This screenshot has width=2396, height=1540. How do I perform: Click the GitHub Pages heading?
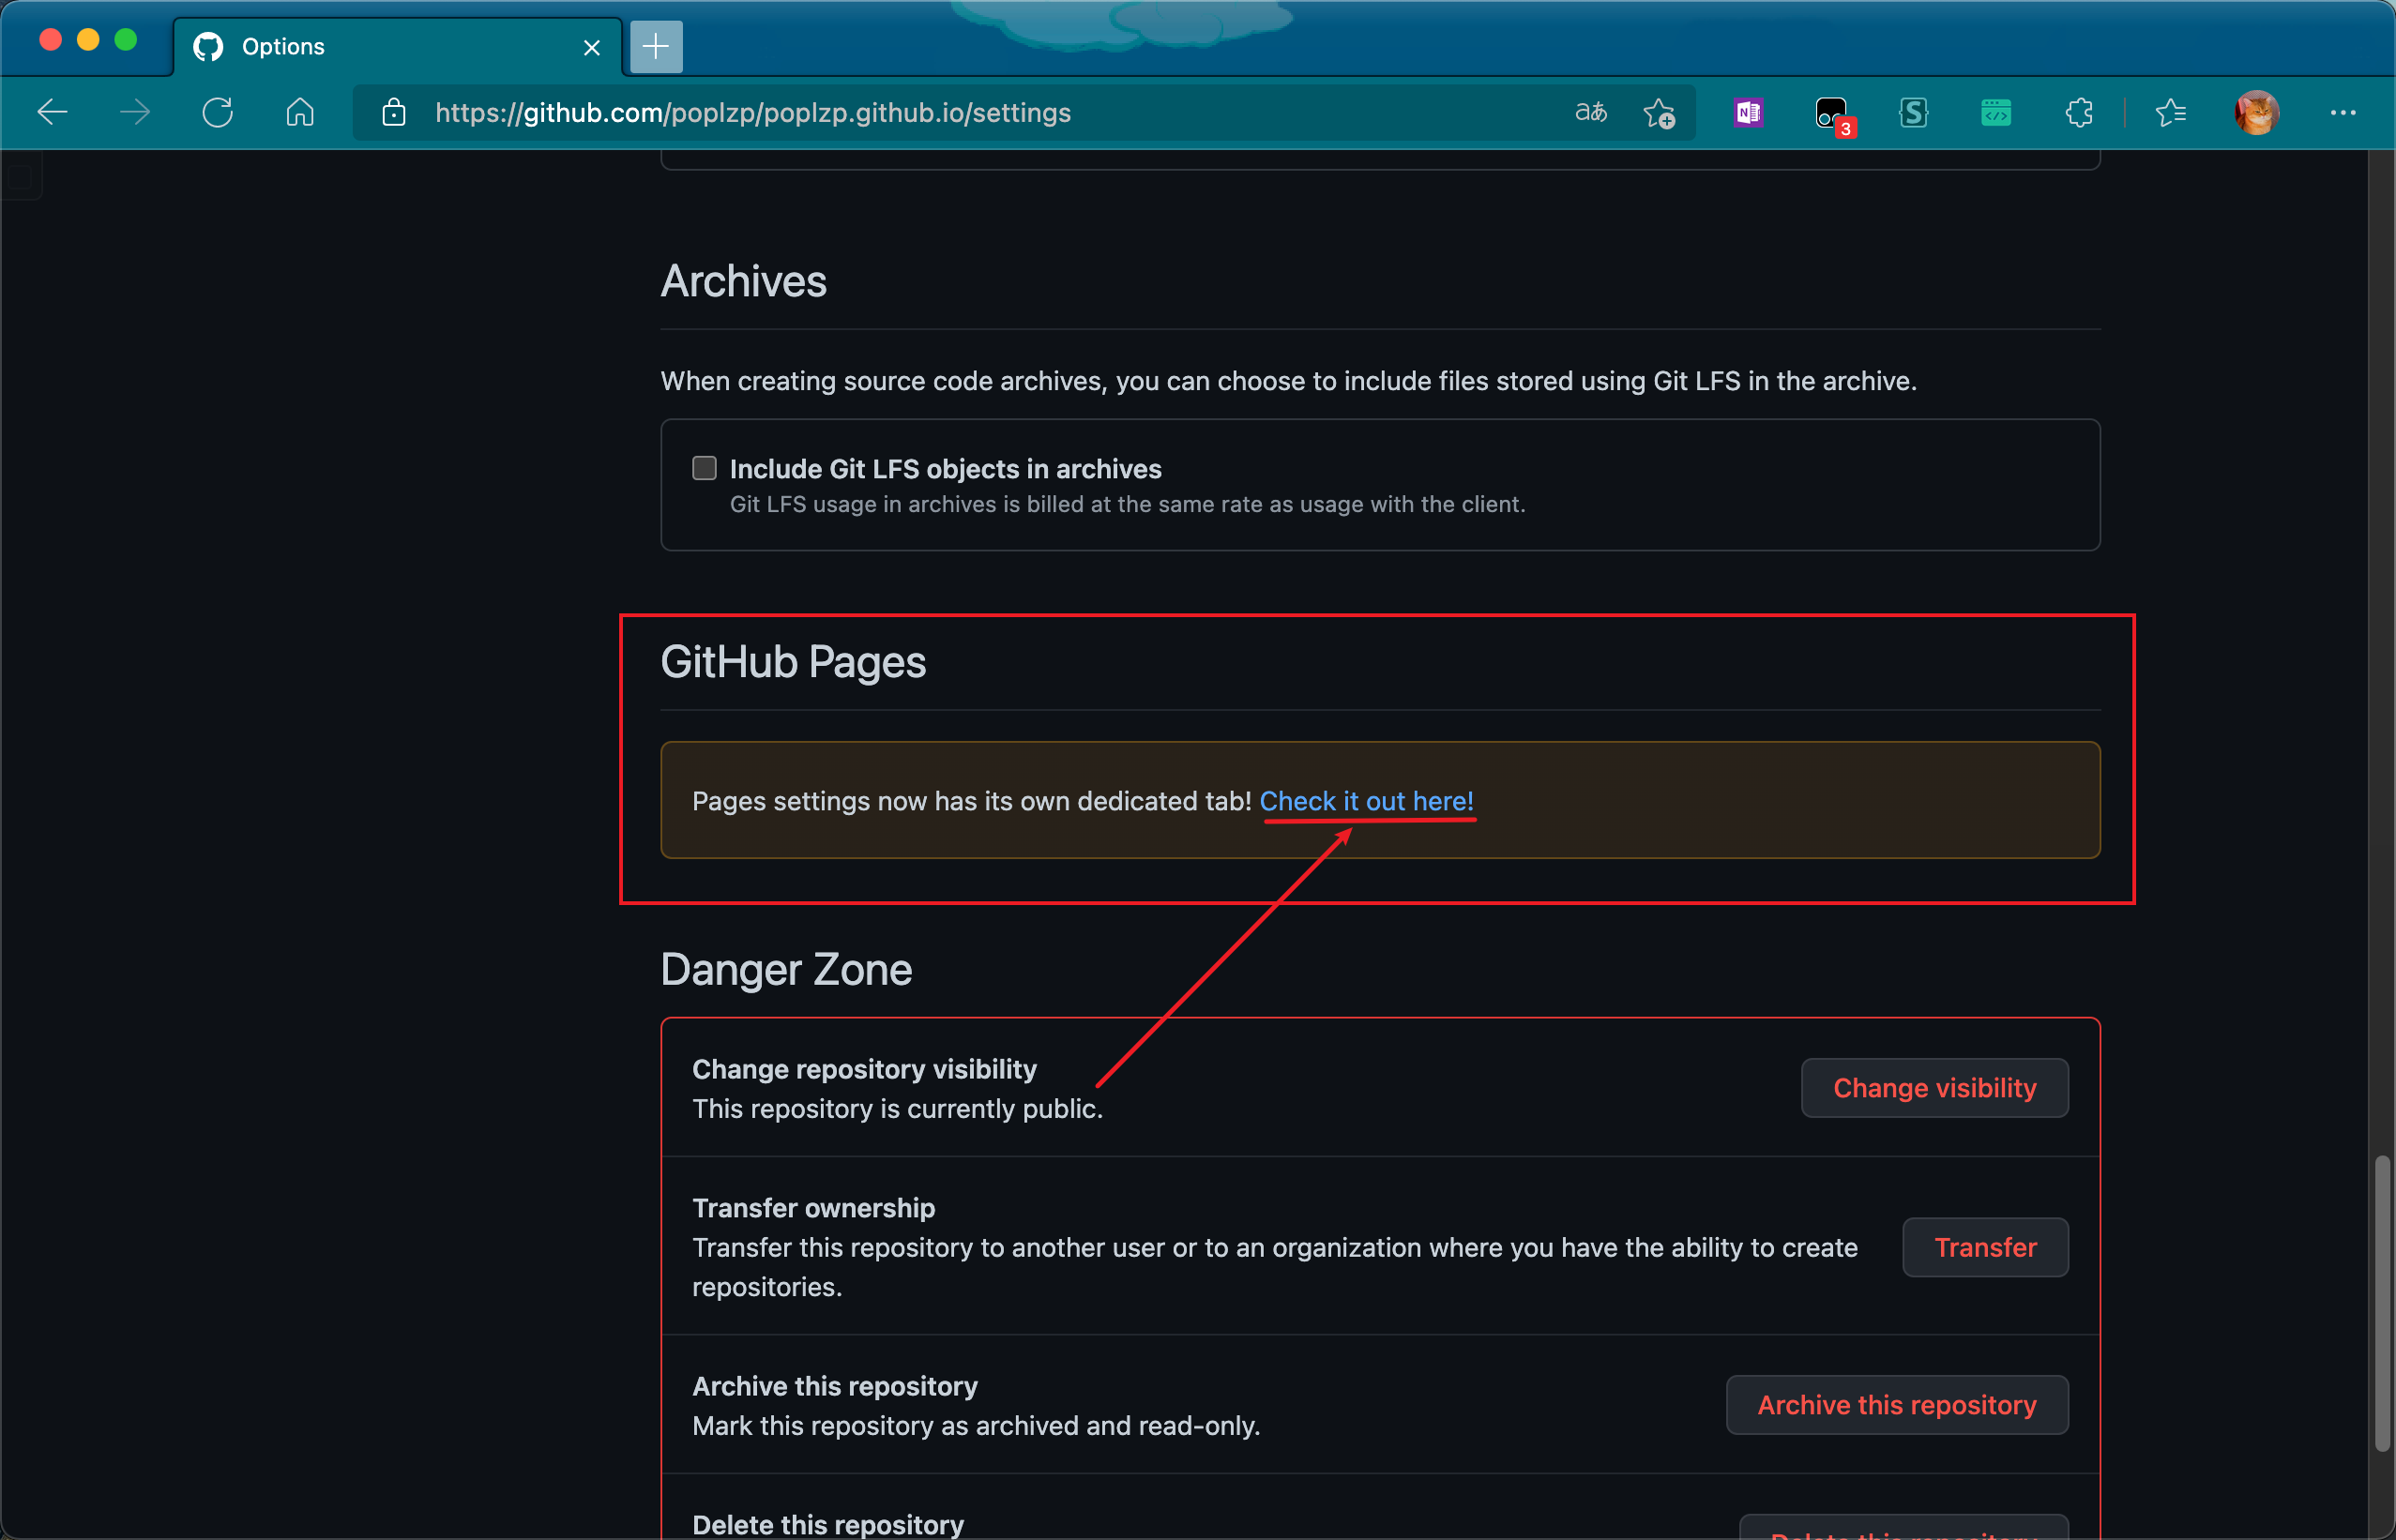[x=793, y=662]
